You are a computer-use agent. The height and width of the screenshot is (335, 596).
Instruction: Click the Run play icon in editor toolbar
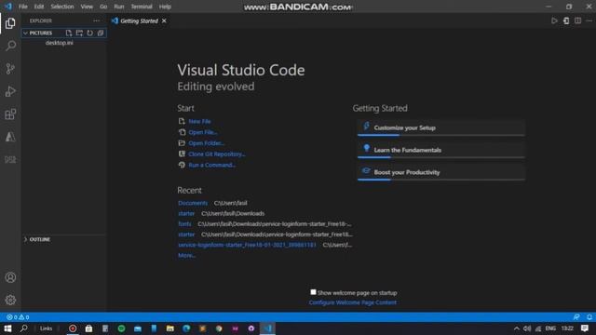(x=554, y=20)
